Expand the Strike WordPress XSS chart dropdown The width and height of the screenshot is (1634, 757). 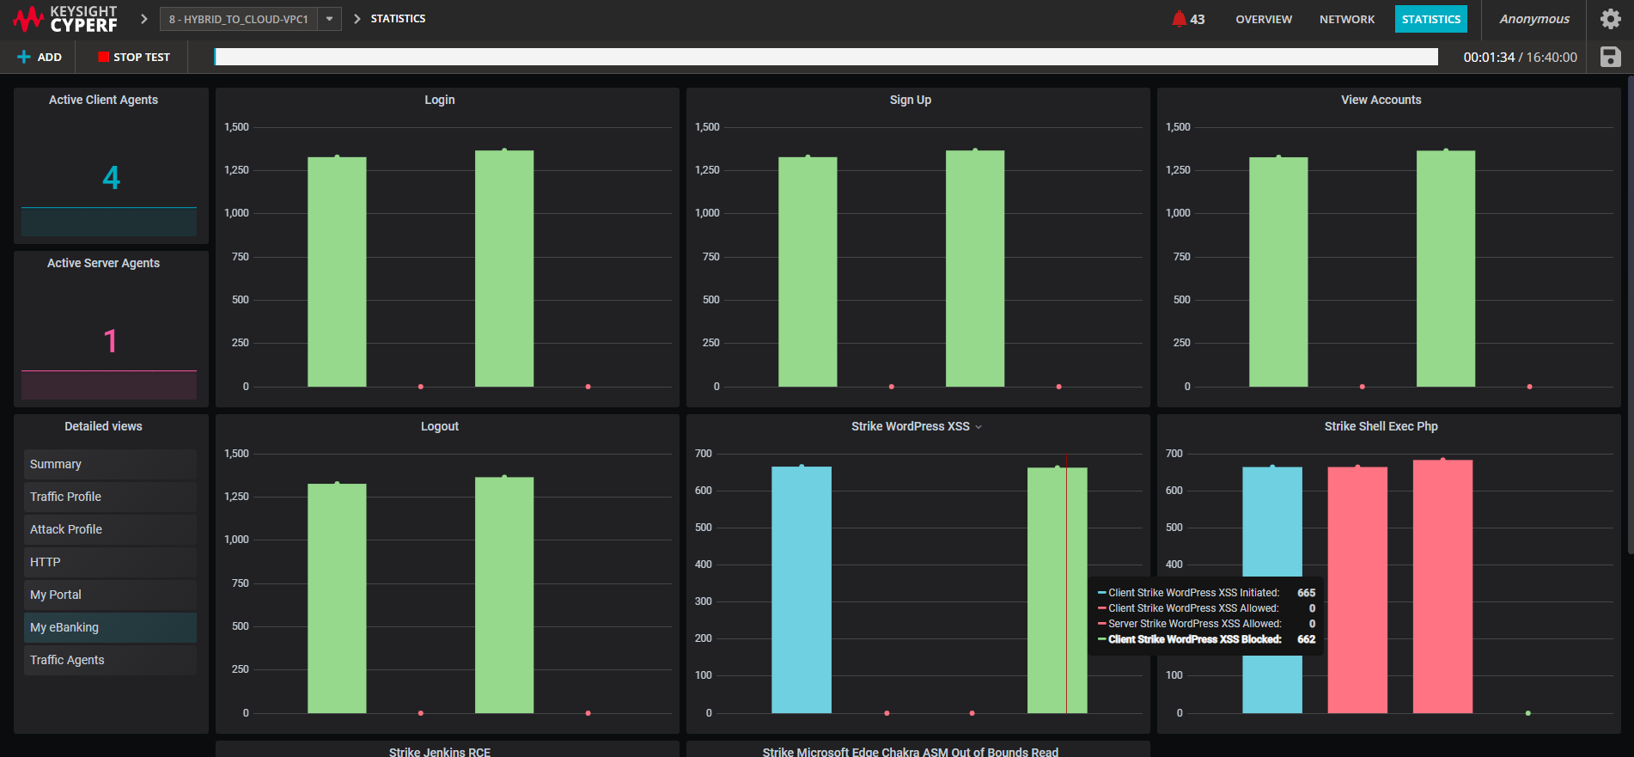979,427
